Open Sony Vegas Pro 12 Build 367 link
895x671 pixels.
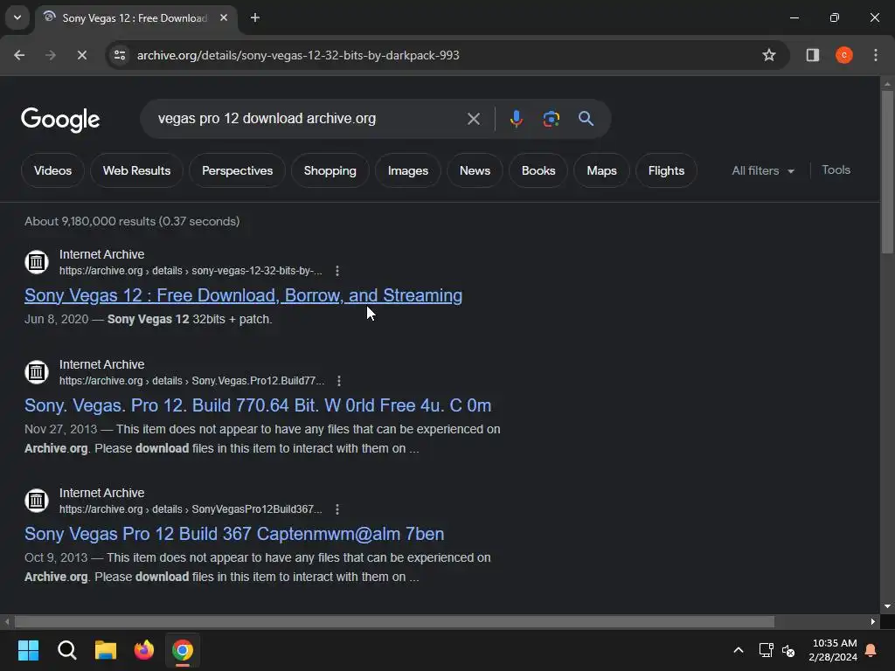pos(234,534)
